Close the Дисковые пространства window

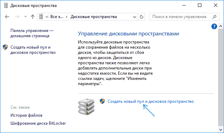coord(216,6)
